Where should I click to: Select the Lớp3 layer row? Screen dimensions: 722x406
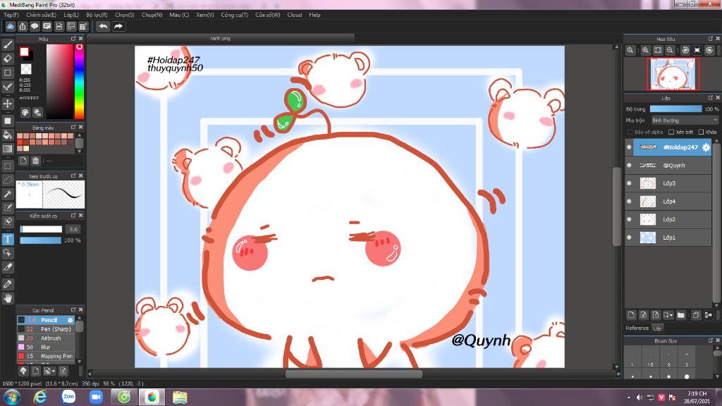tap(668, 183)
